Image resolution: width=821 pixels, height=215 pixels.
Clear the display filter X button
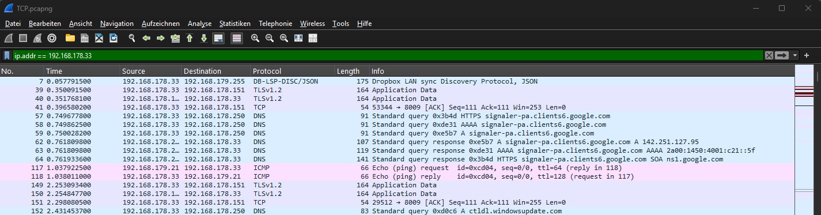769,55
